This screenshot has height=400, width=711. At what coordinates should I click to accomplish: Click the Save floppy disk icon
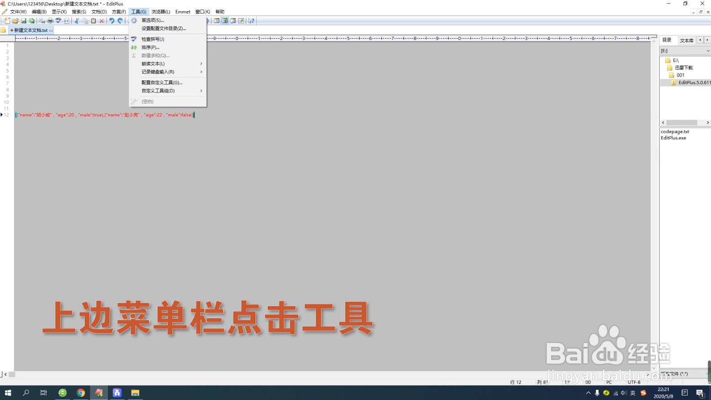24,21
